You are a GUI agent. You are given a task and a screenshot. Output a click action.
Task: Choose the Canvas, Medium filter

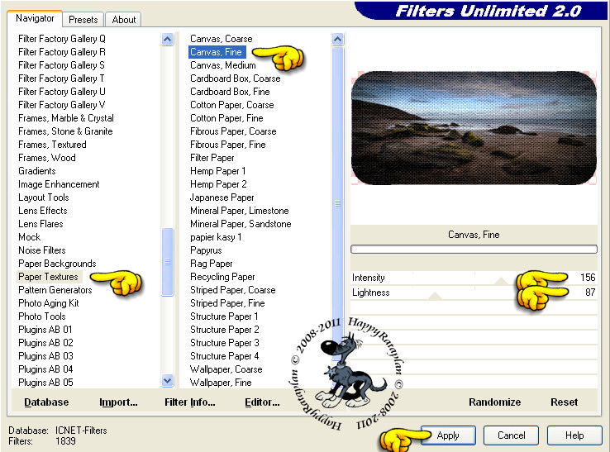(x=223, y=65)
